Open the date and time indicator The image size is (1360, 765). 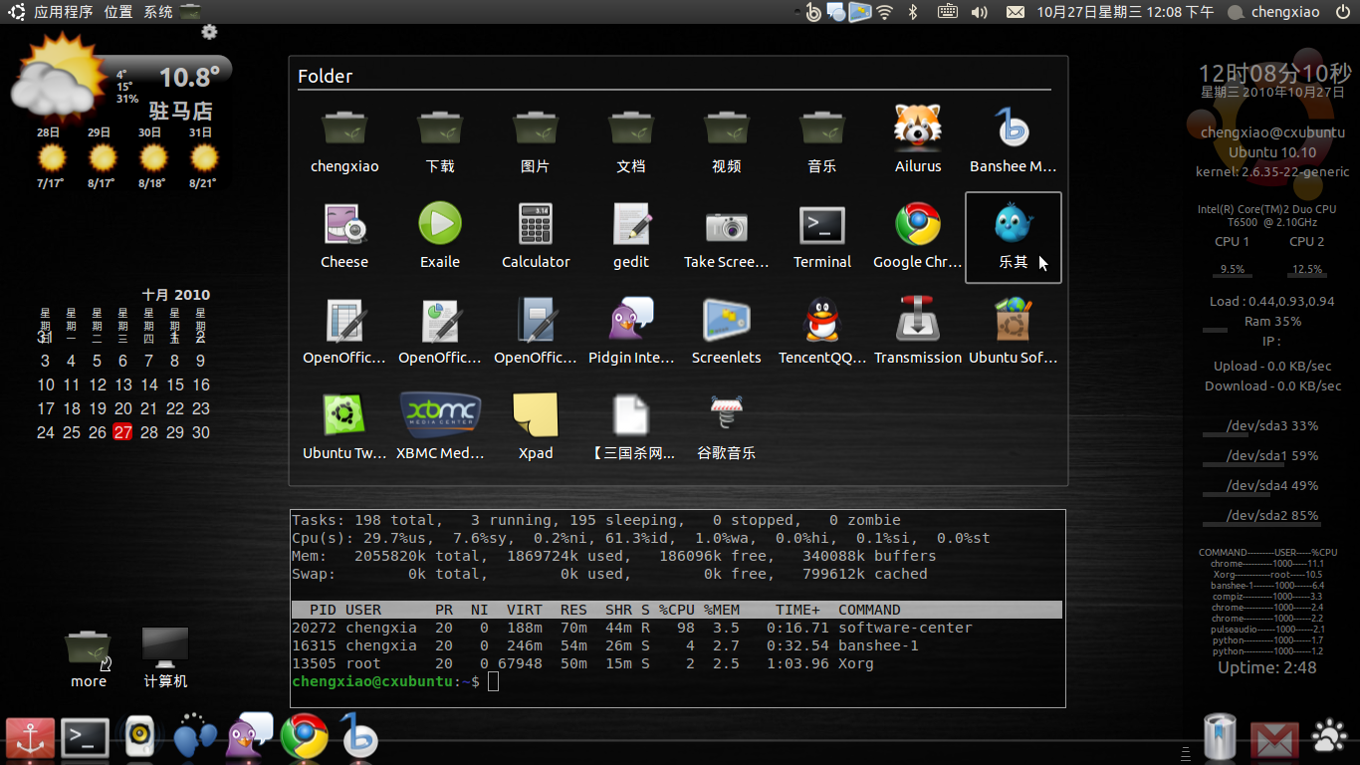click(x=1125, y=12)
